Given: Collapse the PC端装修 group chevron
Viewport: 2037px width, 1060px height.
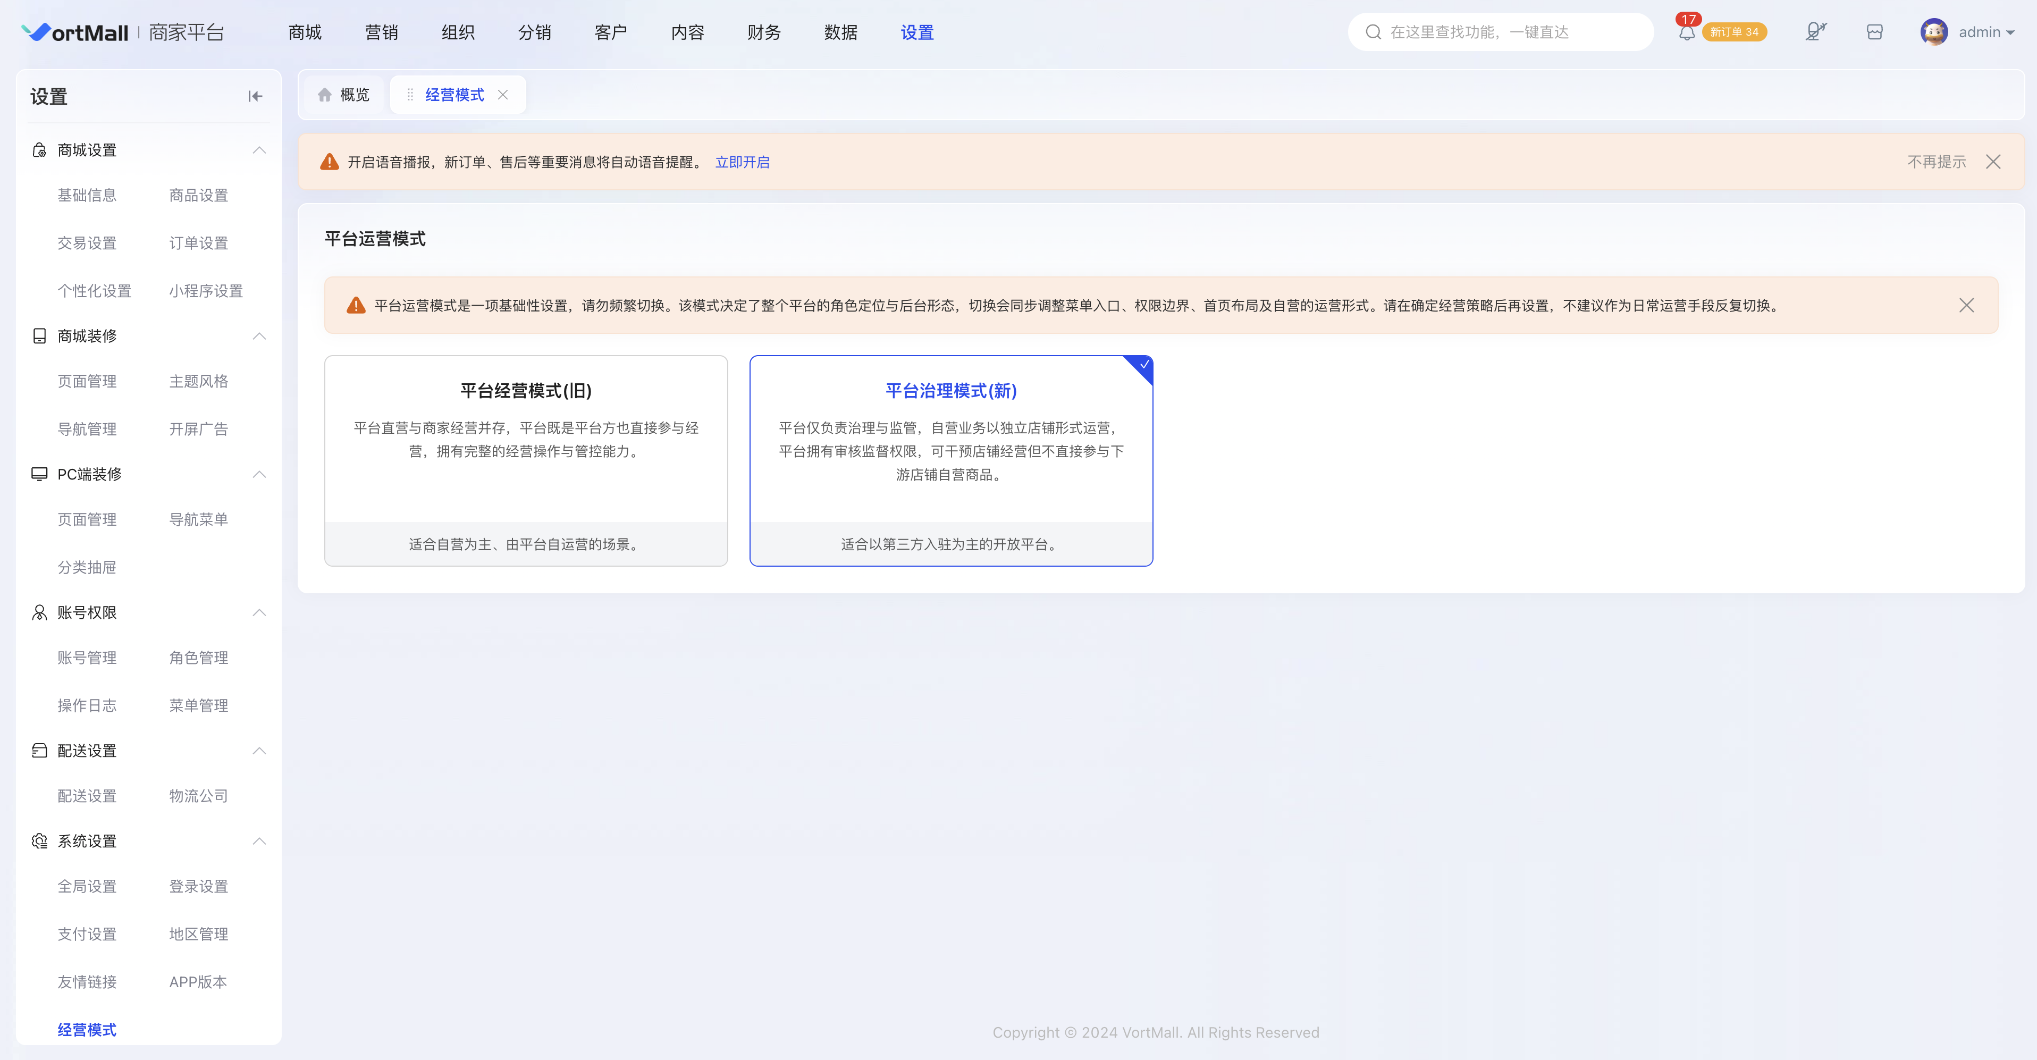Looking at the screenshot, I should pos(258,474).
